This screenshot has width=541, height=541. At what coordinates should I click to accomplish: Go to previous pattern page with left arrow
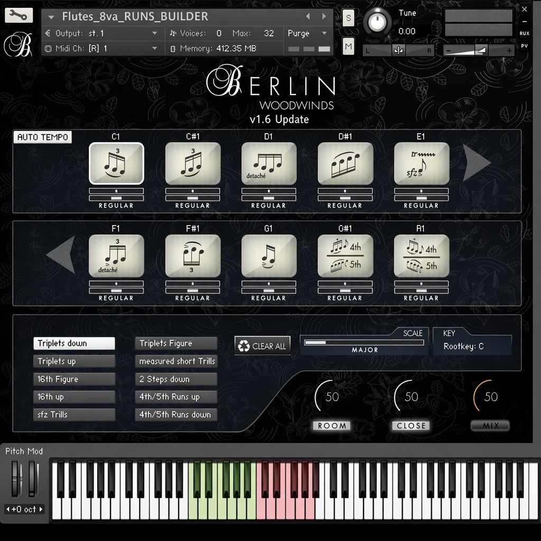[61, 255]
